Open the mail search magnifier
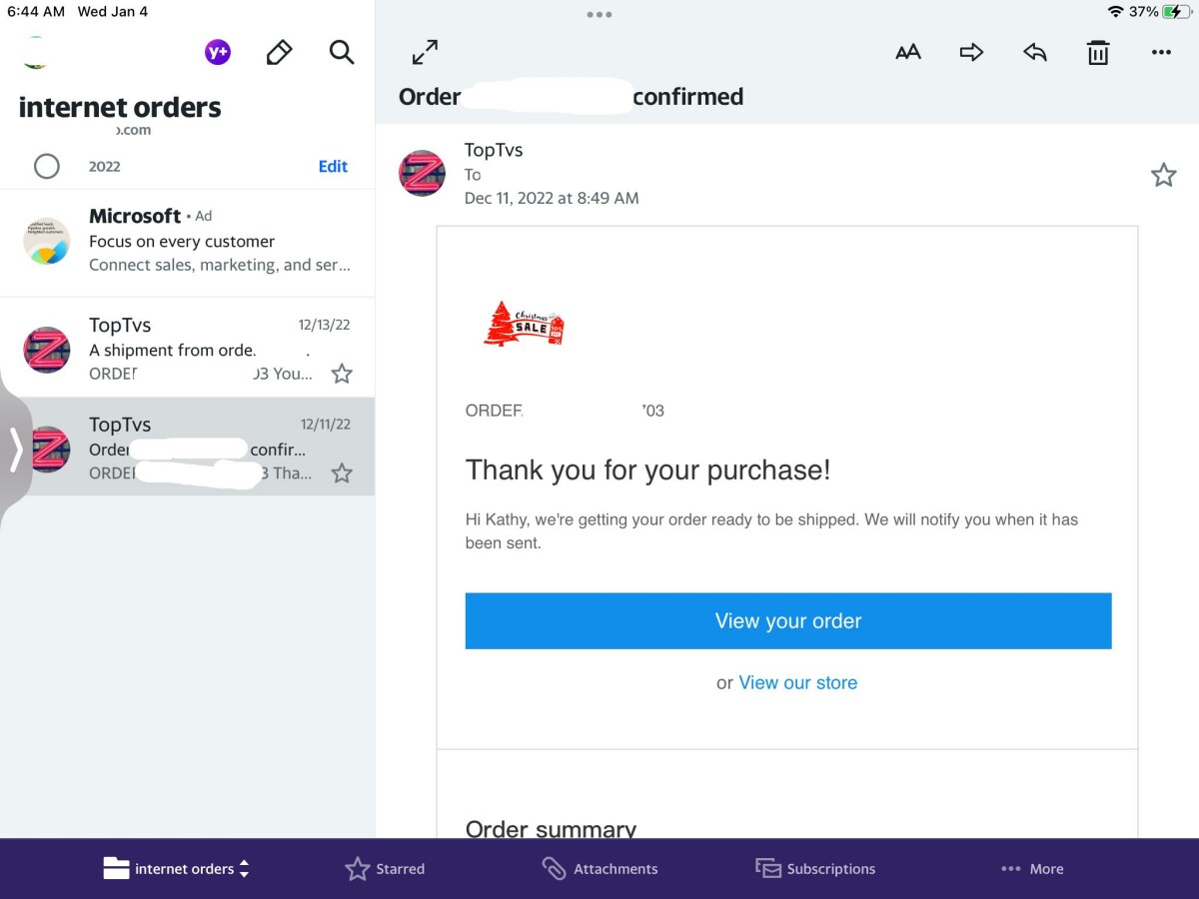Viewport: 1199px width, 899px height. (342, 53)
